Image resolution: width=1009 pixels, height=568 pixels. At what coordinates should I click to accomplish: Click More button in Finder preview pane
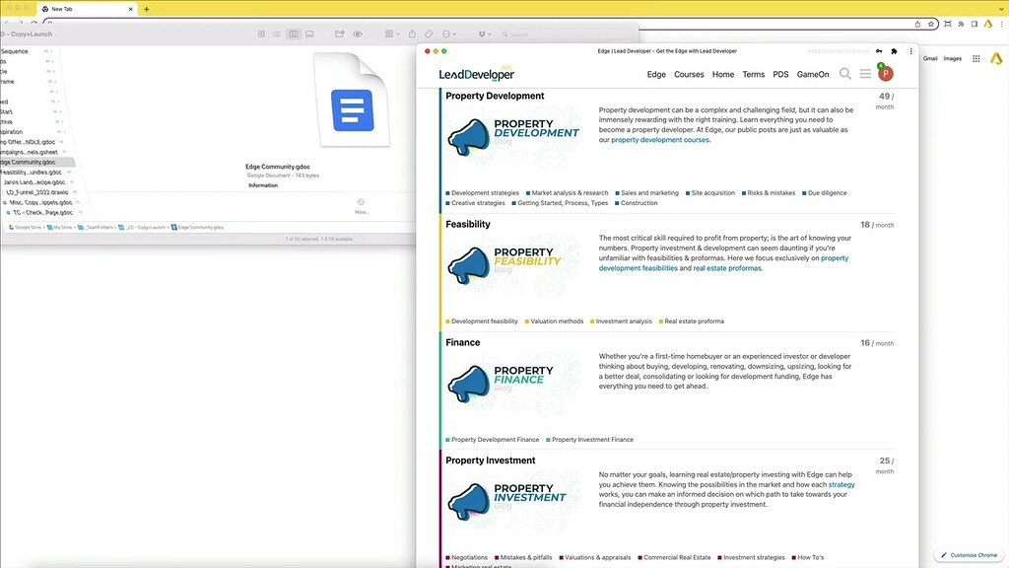click(x=361, y=206)
